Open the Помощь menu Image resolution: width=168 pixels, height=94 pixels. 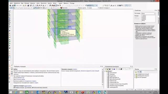(x=72, y=3)
